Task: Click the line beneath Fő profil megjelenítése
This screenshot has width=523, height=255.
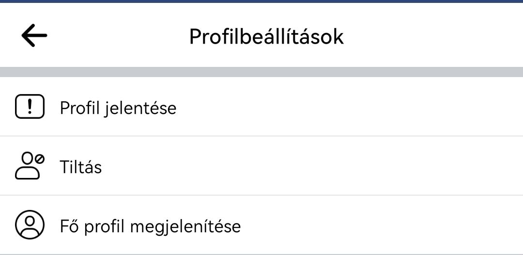Action: click(261, 254)
